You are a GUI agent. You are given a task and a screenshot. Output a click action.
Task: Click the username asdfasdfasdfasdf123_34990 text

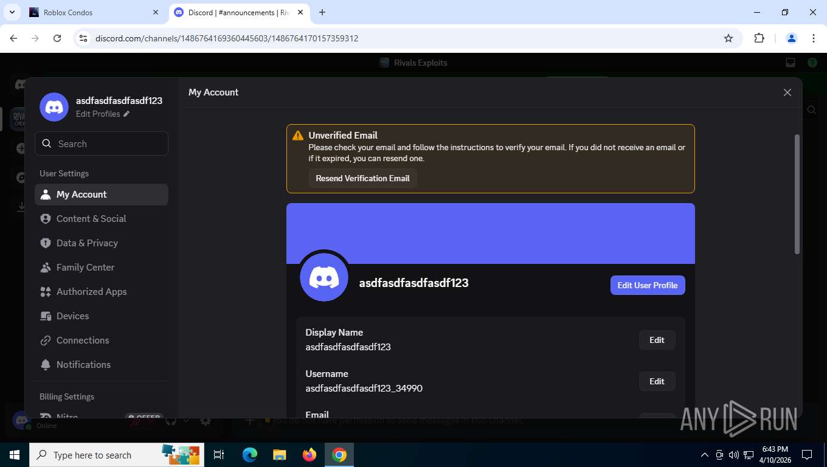[364, 388]
